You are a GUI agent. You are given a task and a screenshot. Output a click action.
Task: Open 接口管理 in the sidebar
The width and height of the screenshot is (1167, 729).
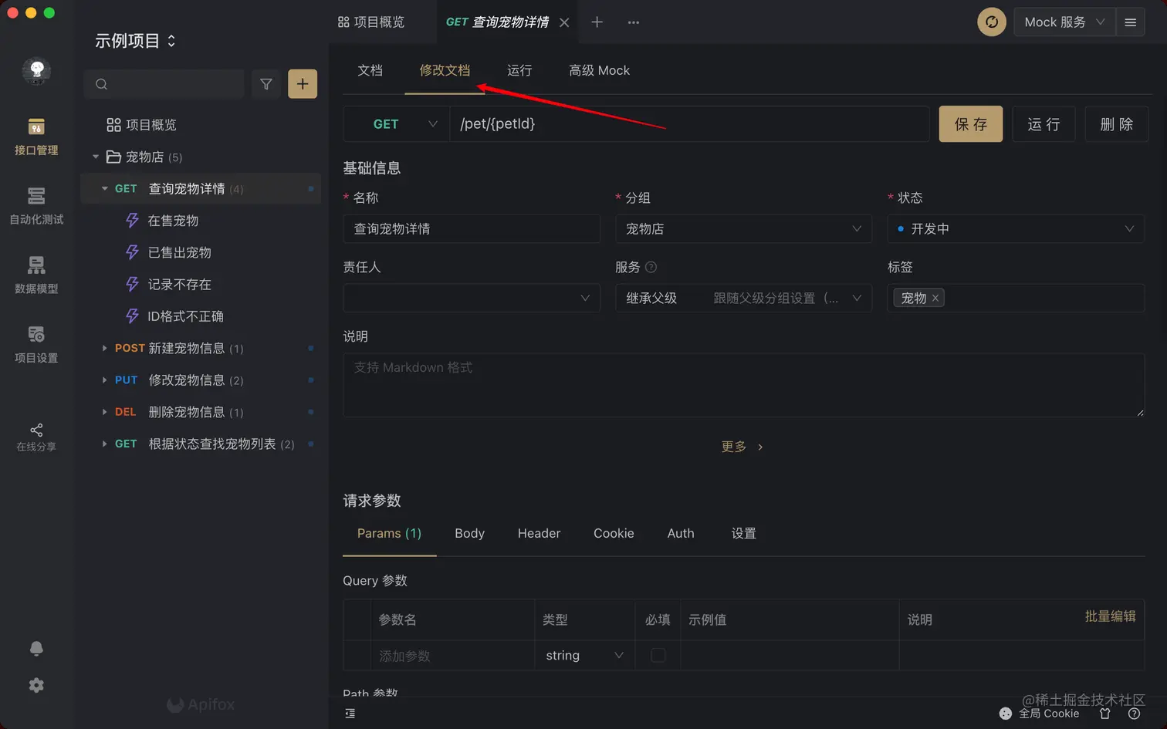(x=36, y=137)
